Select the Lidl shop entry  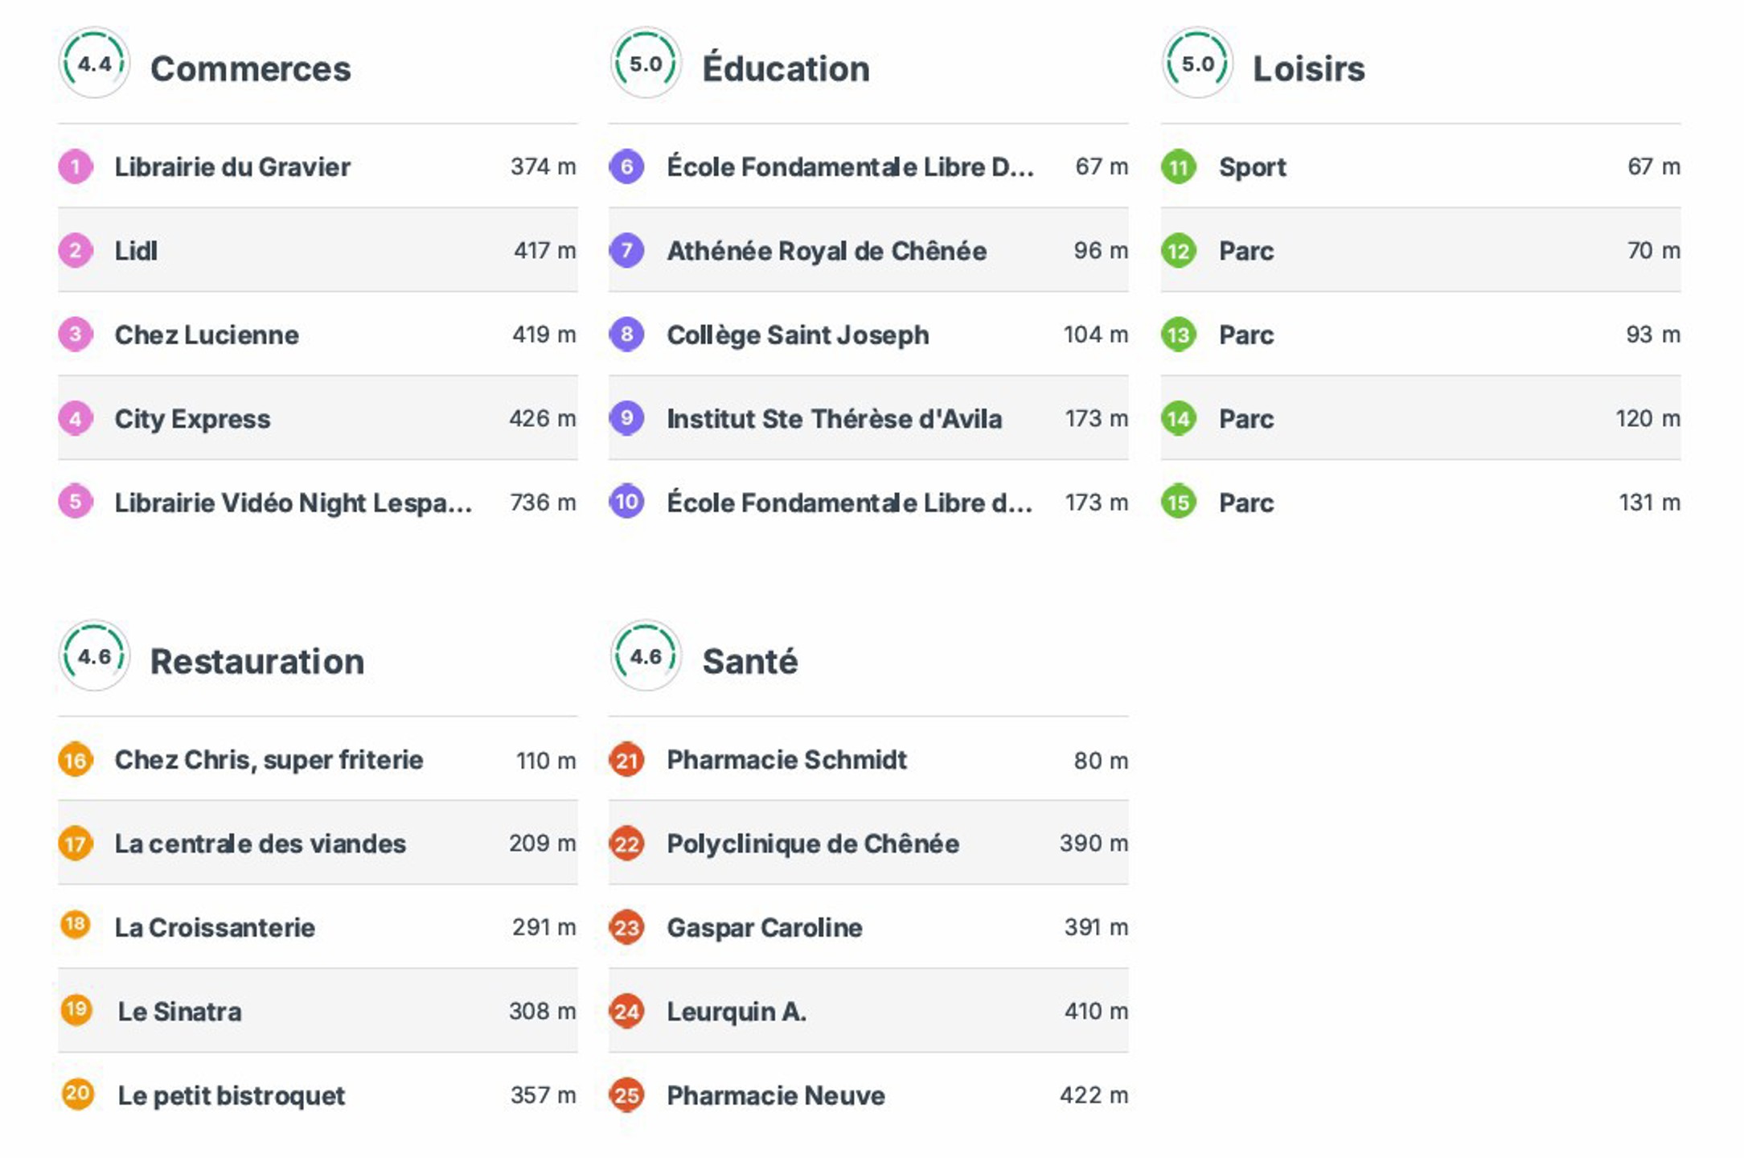pyautogui.click(x=136, y=251)
